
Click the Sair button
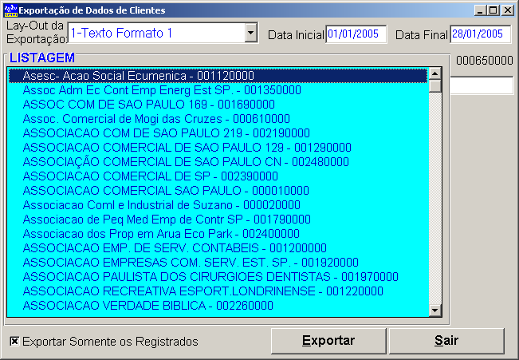[x=446, y=341]
